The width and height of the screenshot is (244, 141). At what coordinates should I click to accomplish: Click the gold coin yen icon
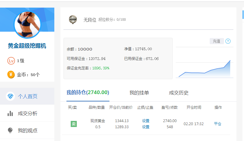tap(11, 75)
